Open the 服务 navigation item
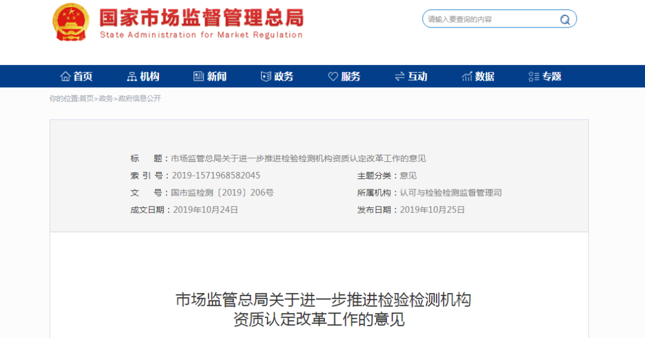Screen dimensions: 645x338 pyautogui.click(x=345, y=76)
